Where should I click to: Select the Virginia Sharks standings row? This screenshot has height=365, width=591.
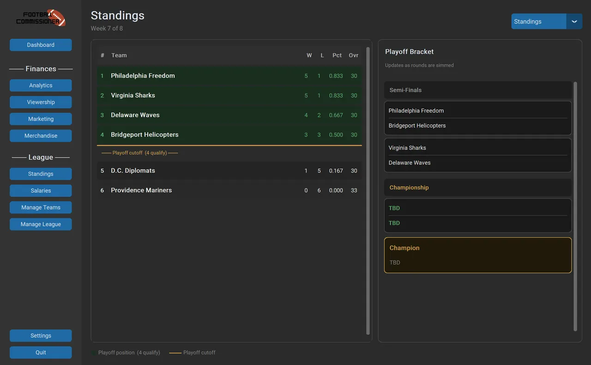(x=229, y=96)
